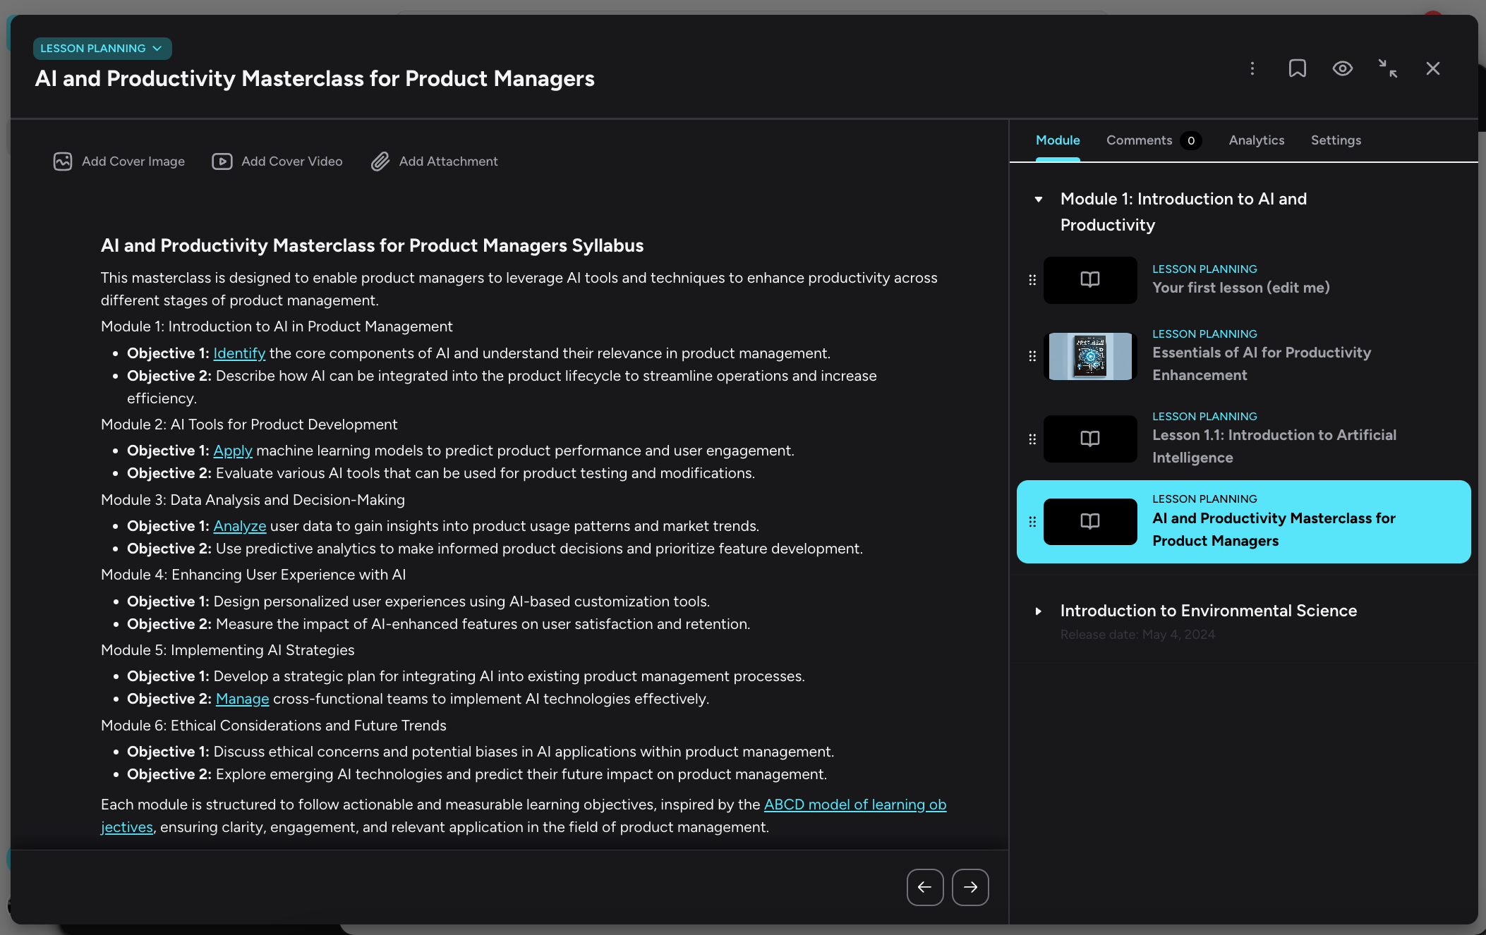Expand Introduction to Environmental Science module
The width and height of the screenshot is (1486, 935).
[1039, 611]
